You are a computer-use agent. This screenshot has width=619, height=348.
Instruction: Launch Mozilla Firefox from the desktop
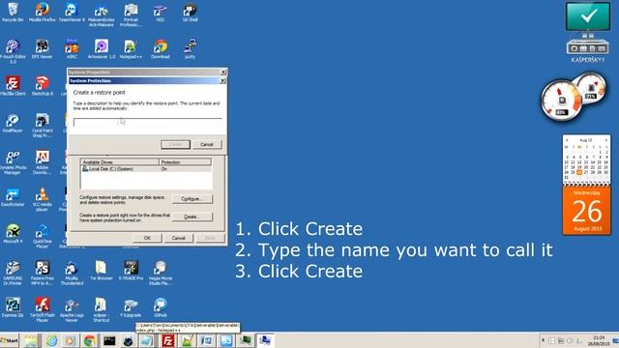click(x=43, y=12)
